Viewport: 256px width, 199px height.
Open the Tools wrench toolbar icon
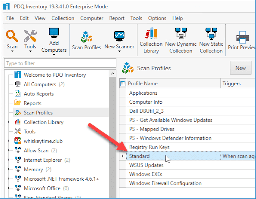coord(30,36)
